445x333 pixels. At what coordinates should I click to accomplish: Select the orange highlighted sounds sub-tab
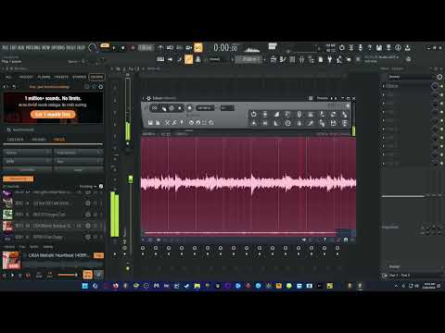(59, 140)
